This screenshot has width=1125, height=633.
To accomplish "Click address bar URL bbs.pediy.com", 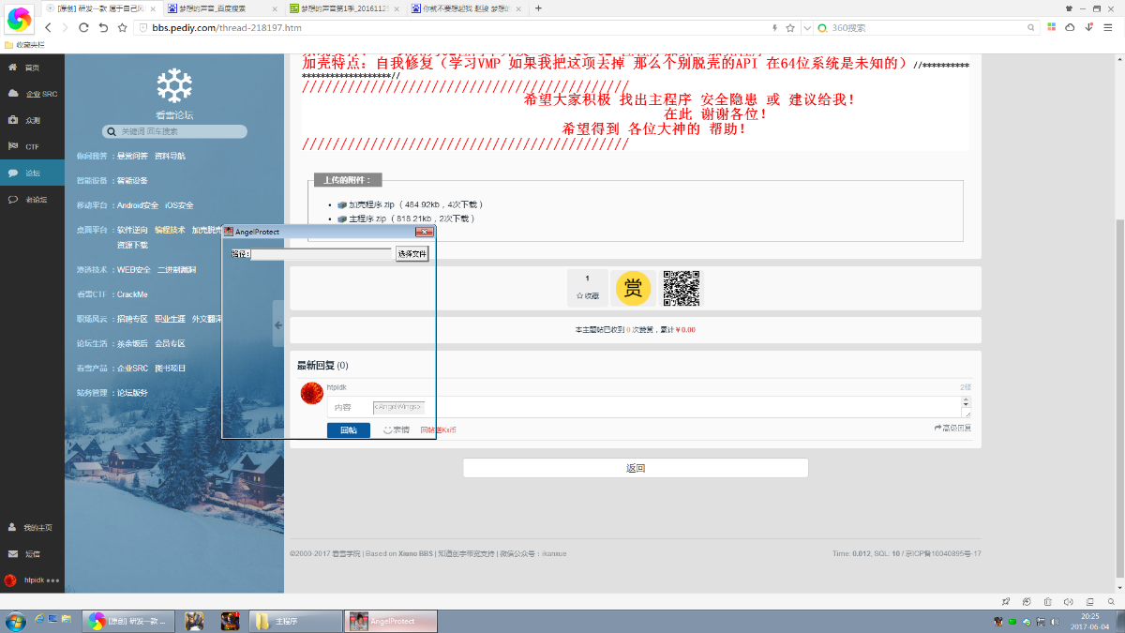I will [227, 27].
